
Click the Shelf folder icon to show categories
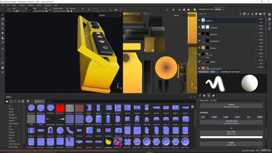7,102
